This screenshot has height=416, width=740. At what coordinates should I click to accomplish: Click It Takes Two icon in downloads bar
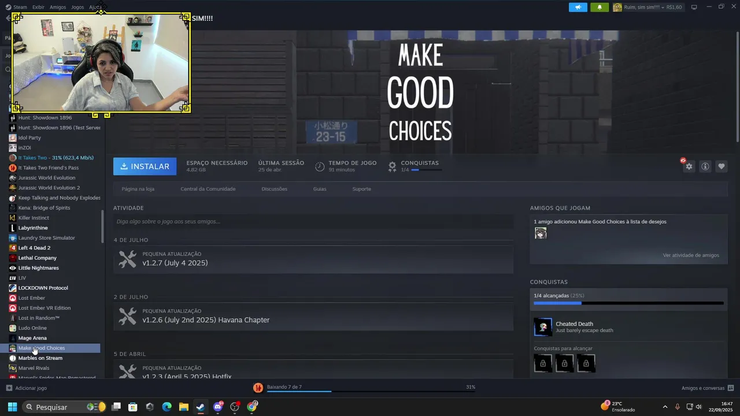(x=258, y=387)
